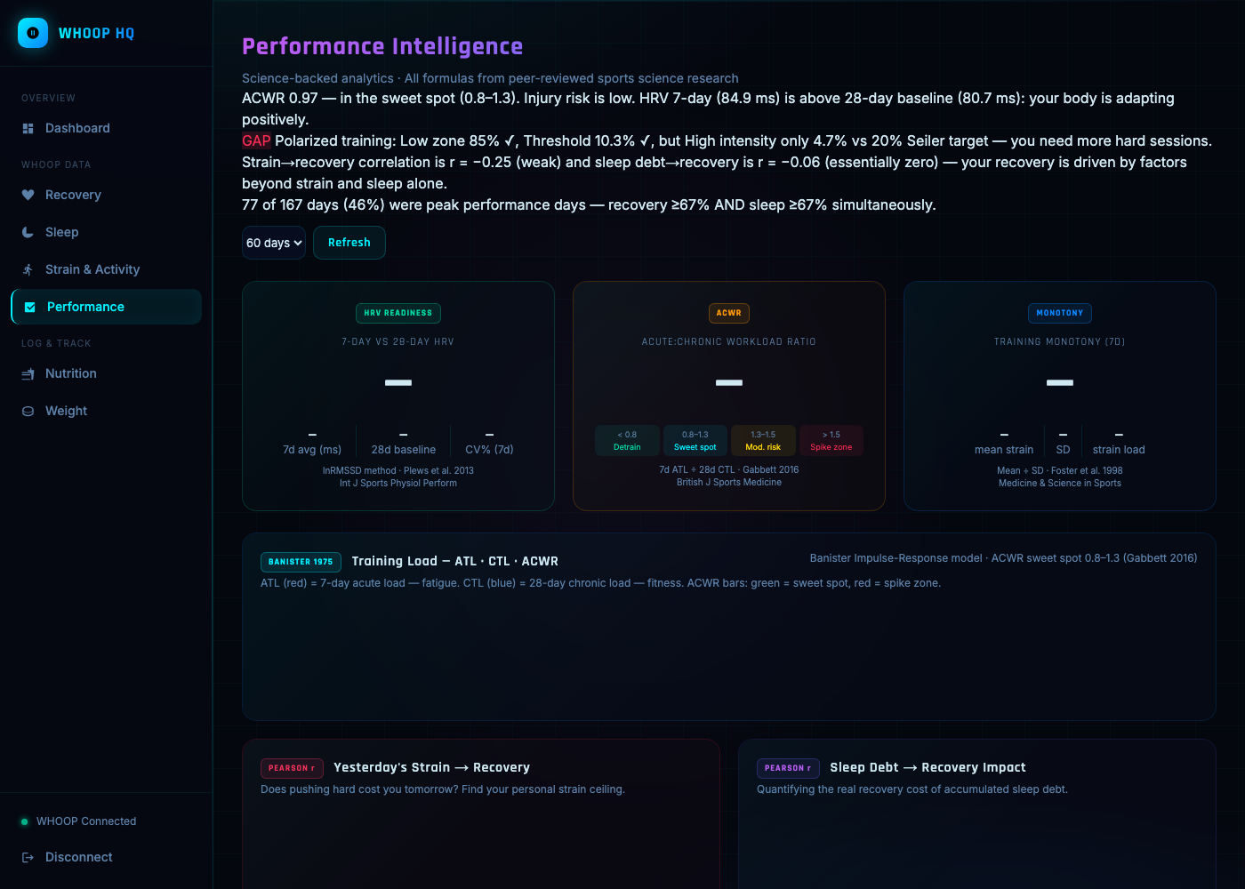Click Yesterday's Strain → Recovery title
Image resolution: width=1245 pixels, height=889 pixels.
click(x=431, y=767)
